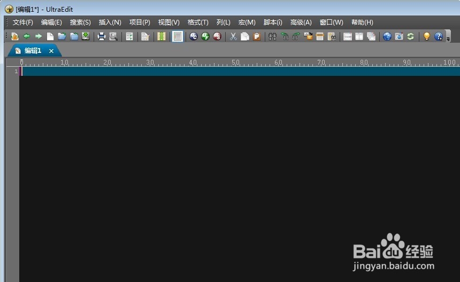
Task: Click line number 1 in the gutter
Action: pos(16,71)
